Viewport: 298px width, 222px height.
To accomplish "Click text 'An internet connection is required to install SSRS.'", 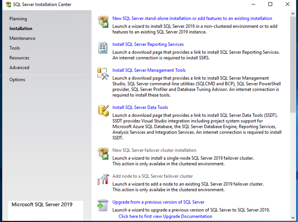I will [161, 58].
